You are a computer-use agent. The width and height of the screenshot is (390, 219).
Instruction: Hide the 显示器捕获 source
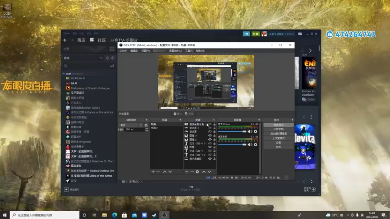tap(210, 159)
